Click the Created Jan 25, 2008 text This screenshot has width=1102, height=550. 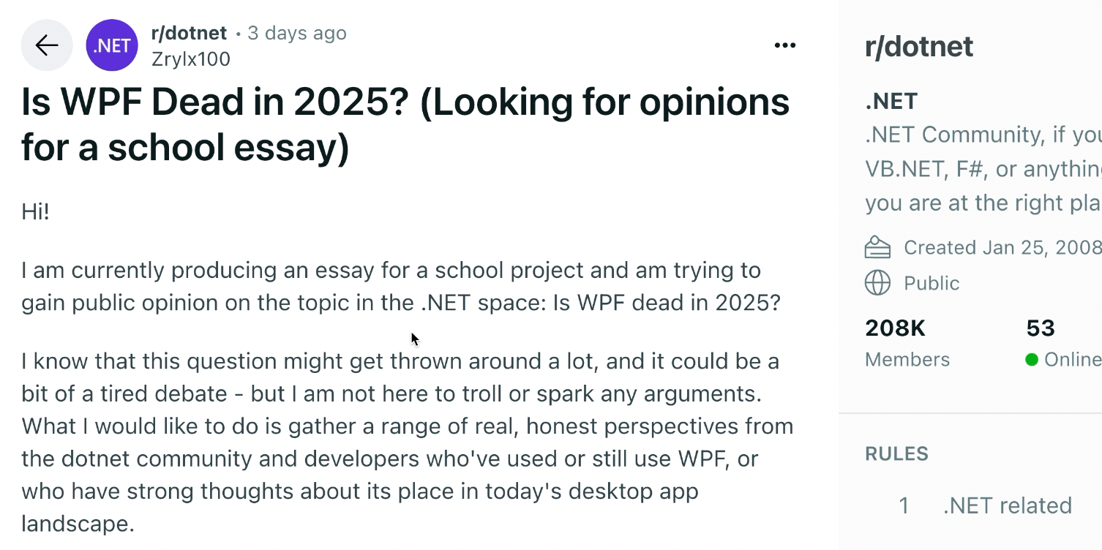point(1001,247)
